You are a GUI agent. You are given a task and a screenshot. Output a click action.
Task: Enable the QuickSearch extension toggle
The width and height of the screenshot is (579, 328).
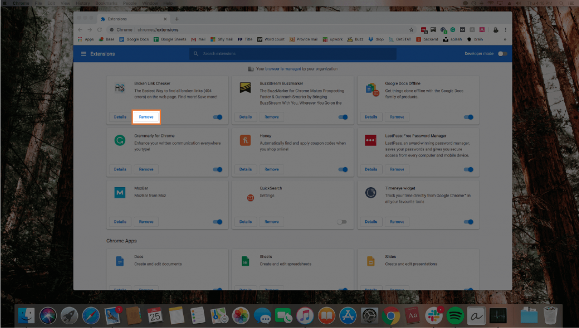(x=343, y=221)
